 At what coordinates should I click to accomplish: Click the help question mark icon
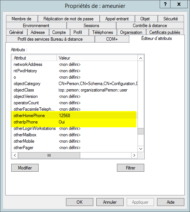point(165,4)
